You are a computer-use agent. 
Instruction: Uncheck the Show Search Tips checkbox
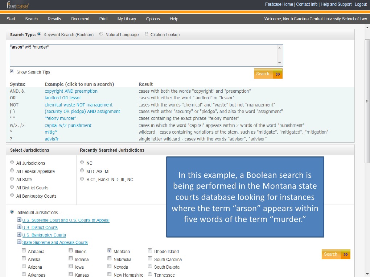(12, 72)
